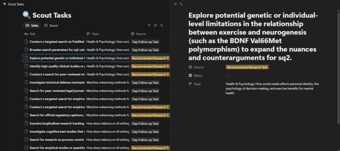340x151 pixels.
Task: Open the Conduct a targeted search on PubMed row
Action: (57, 42)
